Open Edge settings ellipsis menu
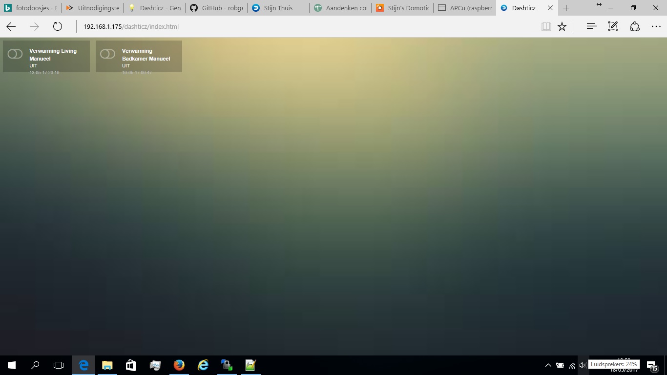 tap(656, 27)
